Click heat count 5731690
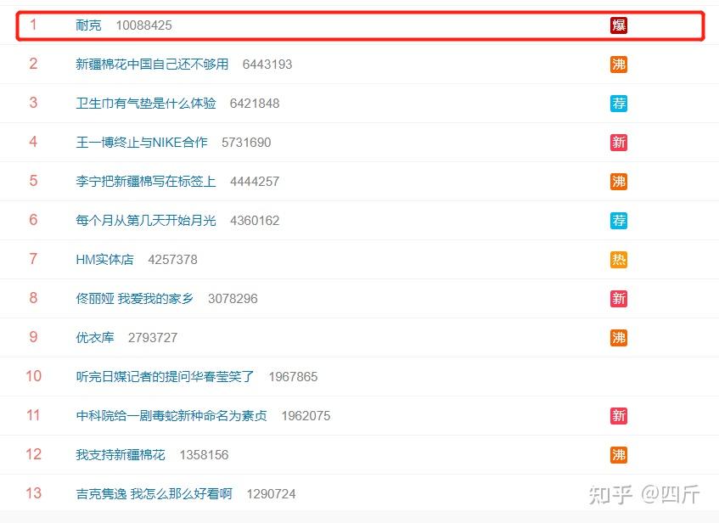This screenshot has width=719, height=523. click(246, 143)
